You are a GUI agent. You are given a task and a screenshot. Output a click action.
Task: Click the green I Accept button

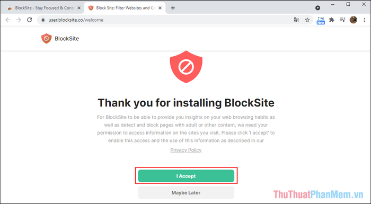point(186,176)
